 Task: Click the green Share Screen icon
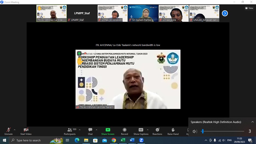[108, 130]
